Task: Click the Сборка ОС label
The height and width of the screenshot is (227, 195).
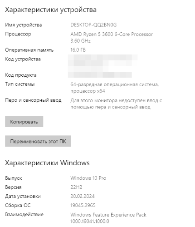Action: click(18, 205)
